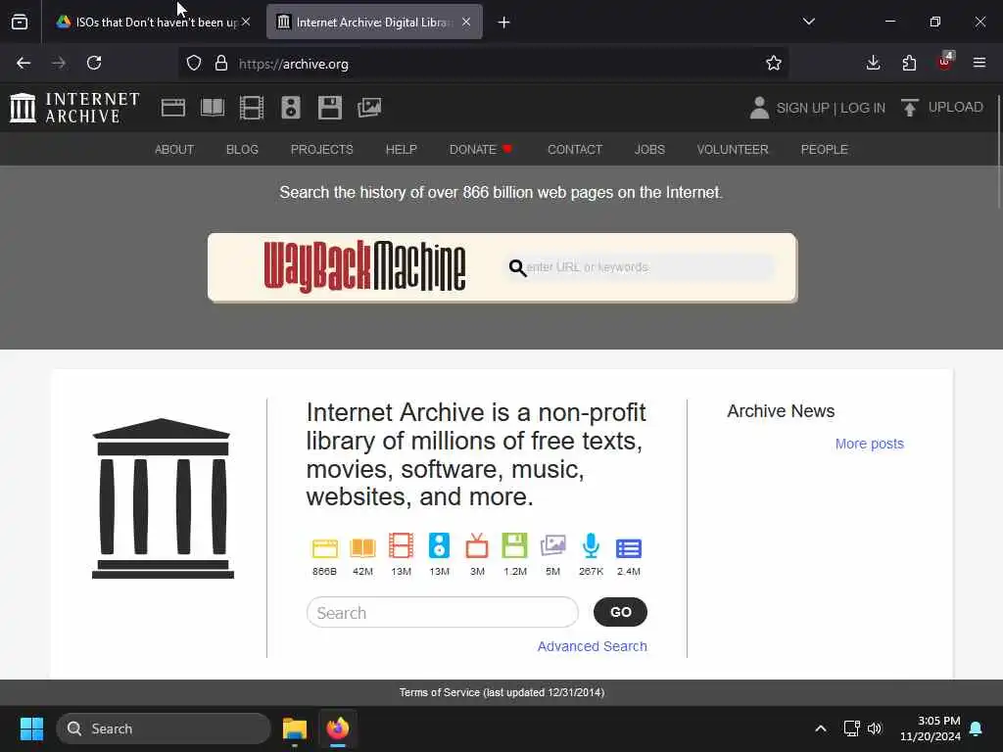Open Firefox extensions puzzle icon
The image size is (1003, 752).
909,63
